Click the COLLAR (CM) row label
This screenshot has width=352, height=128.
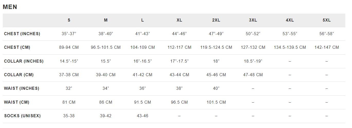(19, 75)
